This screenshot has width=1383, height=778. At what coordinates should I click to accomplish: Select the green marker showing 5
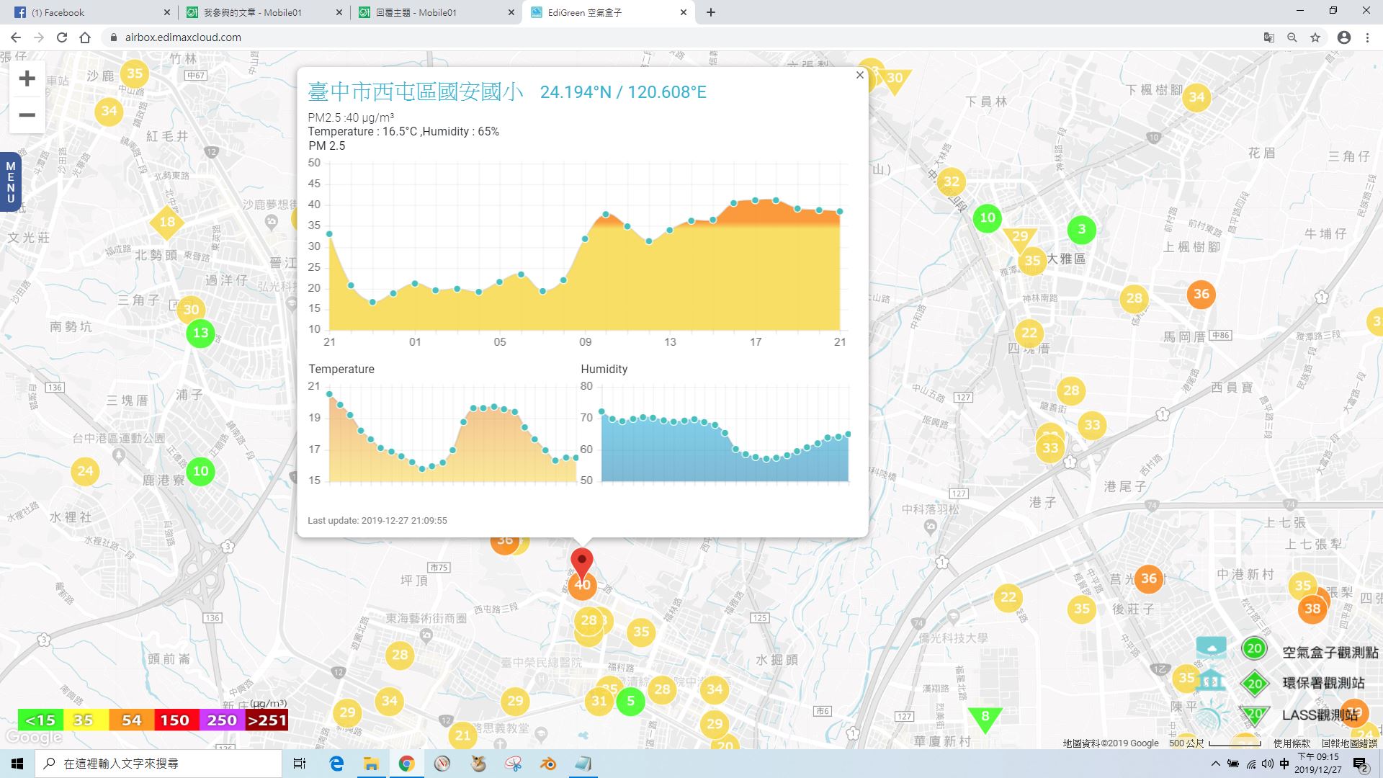(x=630, y=700)
